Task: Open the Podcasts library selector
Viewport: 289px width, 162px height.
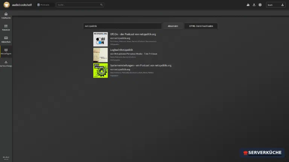Action: point(45,5)
